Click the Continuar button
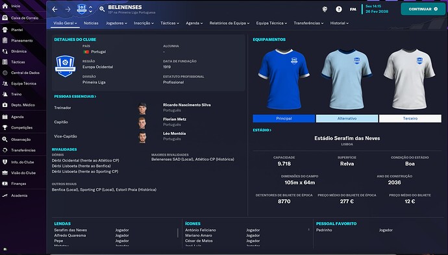448x255 pixels. tap(423, 9)
